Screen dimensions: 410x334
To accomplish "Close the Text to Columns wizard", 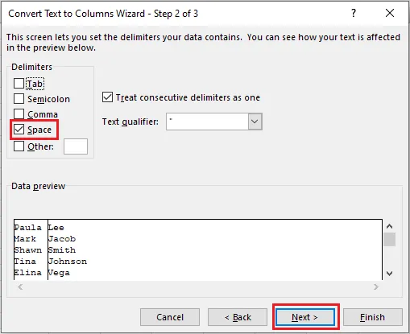I will 390,13.
